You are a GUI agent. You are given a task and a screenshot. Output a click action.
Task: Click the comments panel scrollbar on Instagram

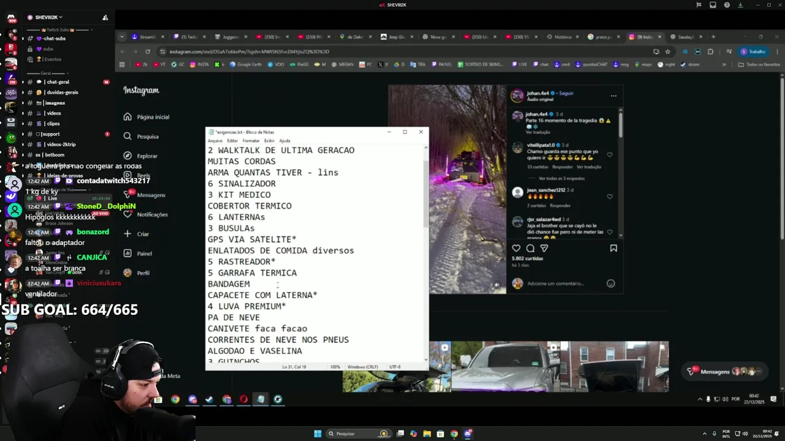(x=621, y=124)
